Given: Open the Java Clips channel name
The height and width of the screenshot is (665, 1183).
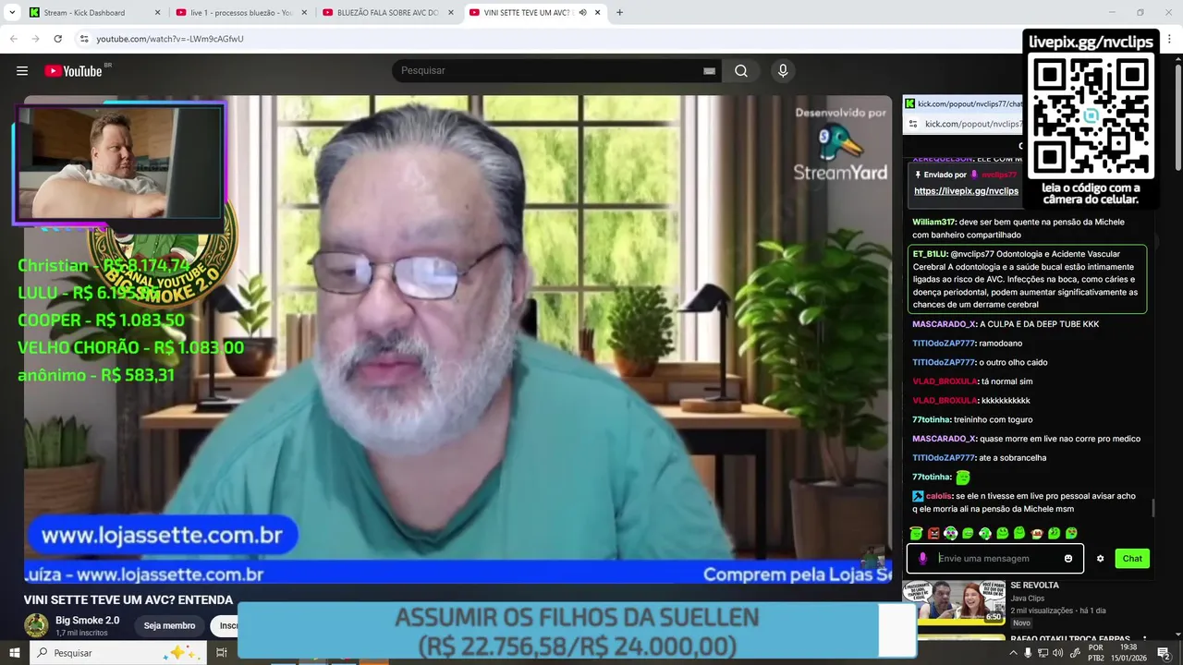Looking at the screenshot, I should [x=1027, y=598].
